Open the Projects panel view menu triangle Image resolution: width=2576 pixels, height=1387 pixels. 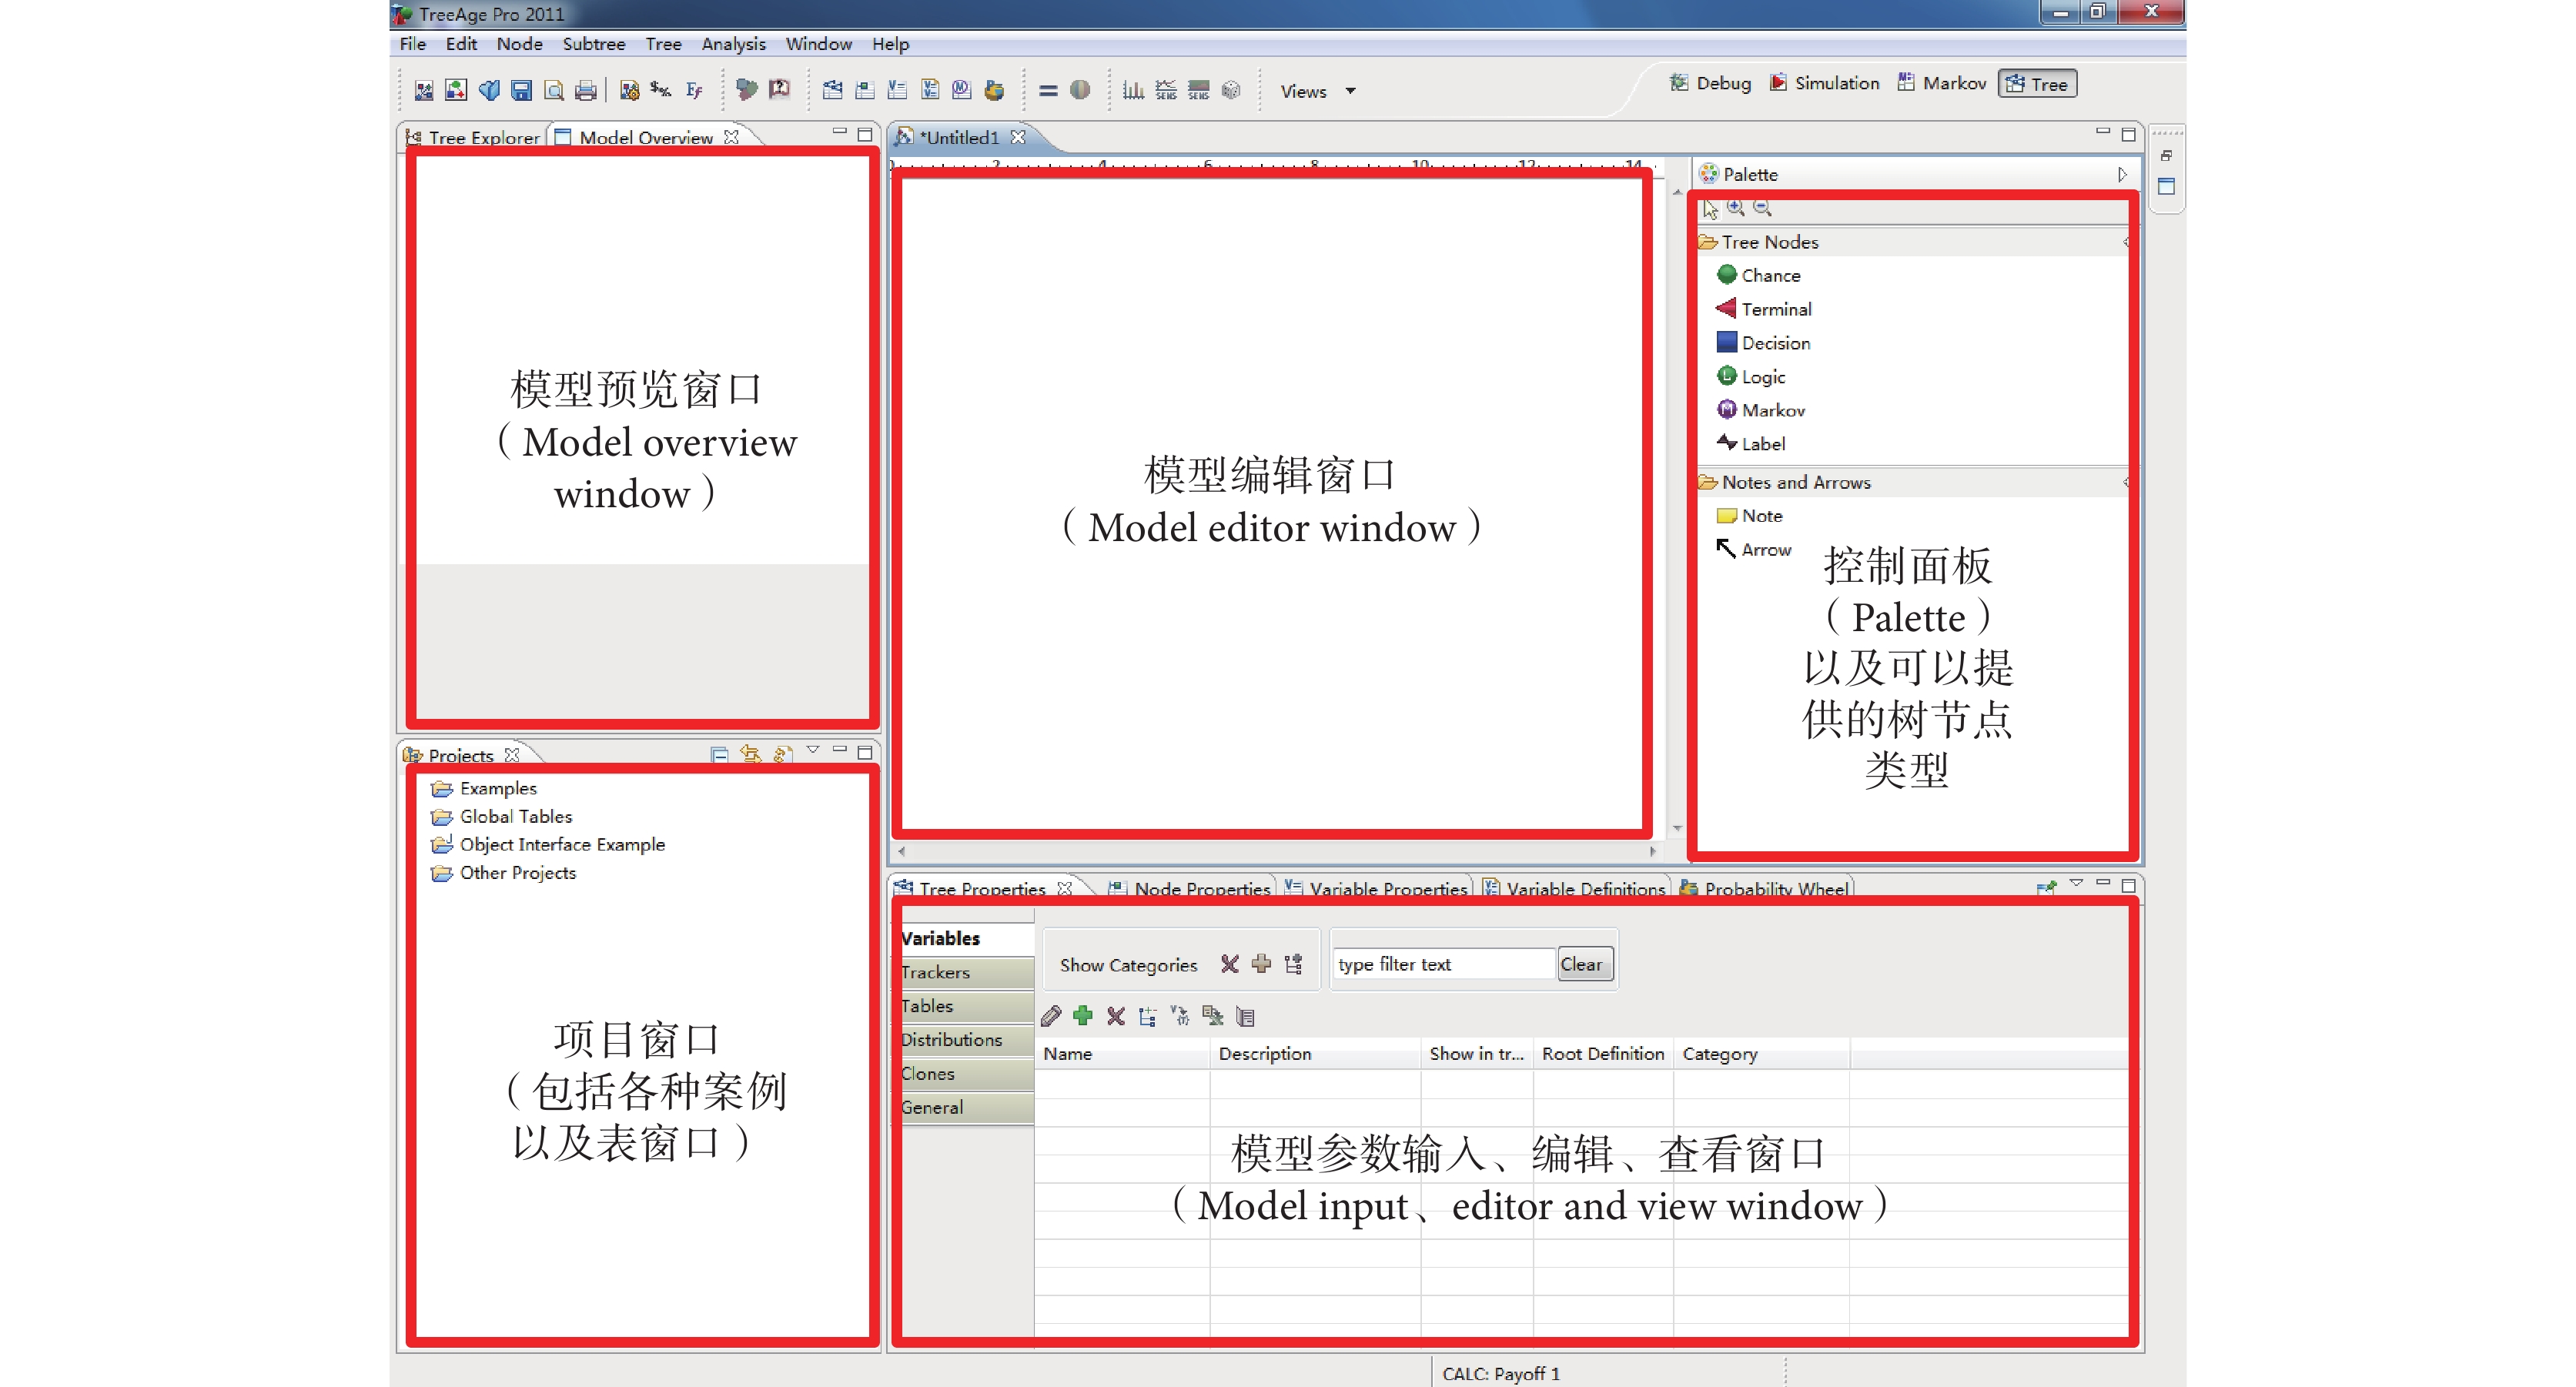coord(812,750)
